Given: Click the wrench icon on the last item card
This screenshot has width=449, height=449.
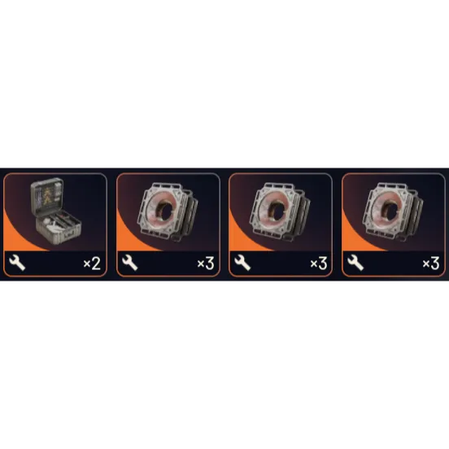Looking at the screenshot, I should tap(355, 264).
